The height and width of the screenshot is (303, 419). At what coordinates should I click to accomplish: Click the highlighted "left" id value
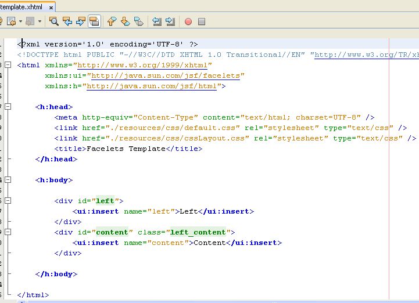[105, 201]
